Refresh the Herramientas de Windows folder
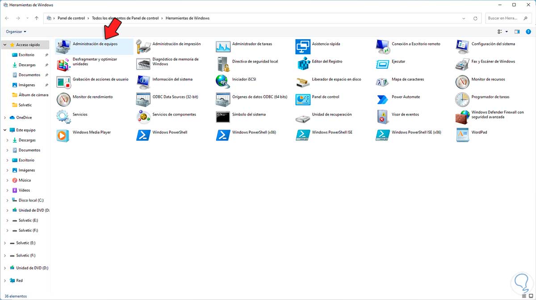This screenshot has height=300, width=536. coord(476,18)
